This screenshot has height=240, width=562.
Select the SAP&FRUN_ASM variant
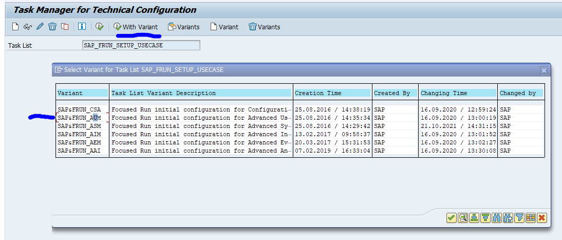coord(82,126)
